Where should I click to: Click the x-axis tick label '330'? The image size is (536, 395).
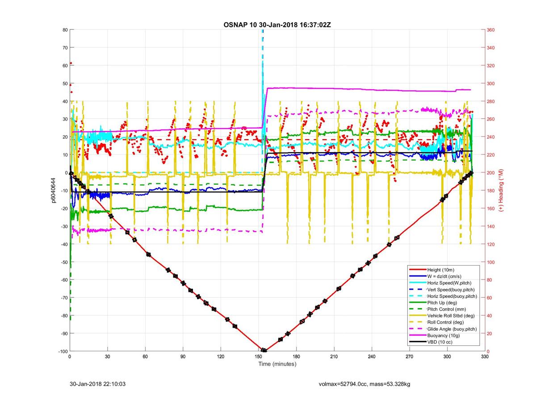pos(485,357)
